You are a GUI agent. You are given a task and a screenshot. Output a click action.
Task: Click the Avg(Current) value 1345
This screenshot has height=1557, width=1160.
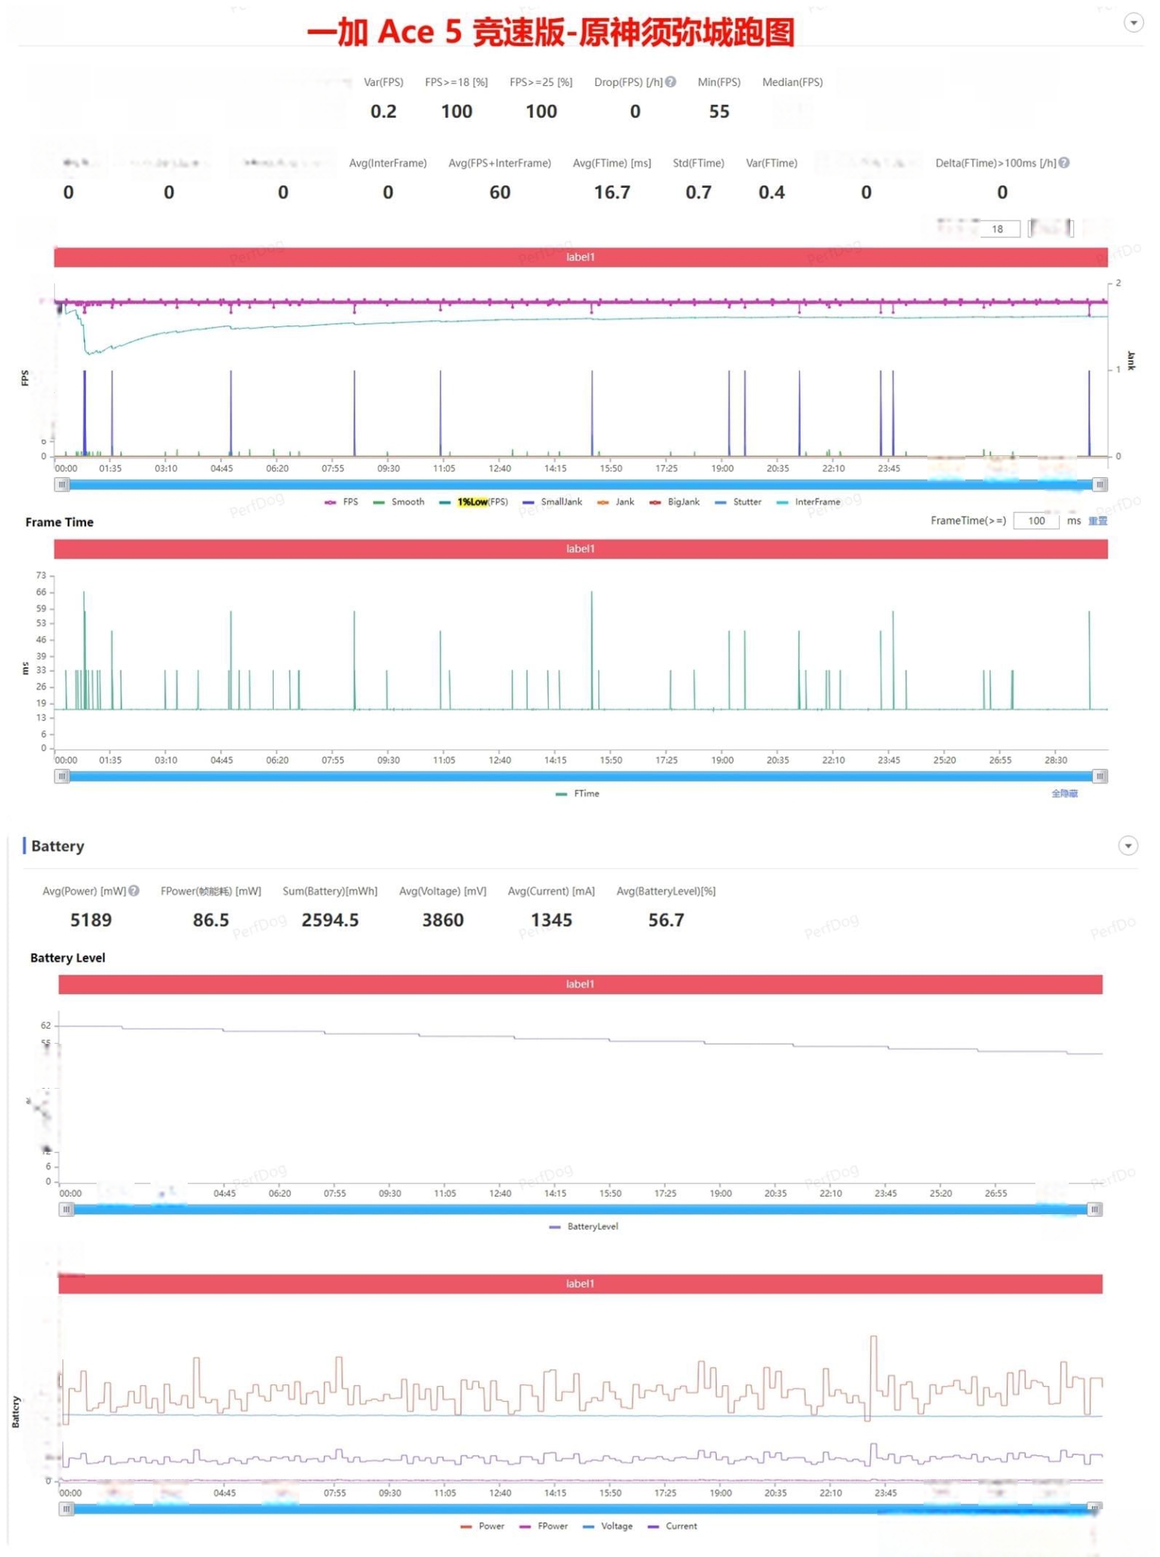pyautogui.click(x=551, y=920)
